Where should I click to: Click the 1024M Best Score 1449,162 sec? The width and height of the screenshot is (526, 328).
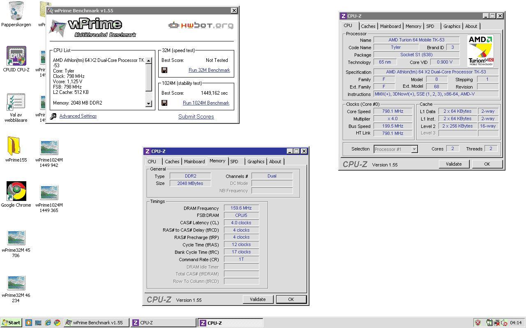[214, 93]
